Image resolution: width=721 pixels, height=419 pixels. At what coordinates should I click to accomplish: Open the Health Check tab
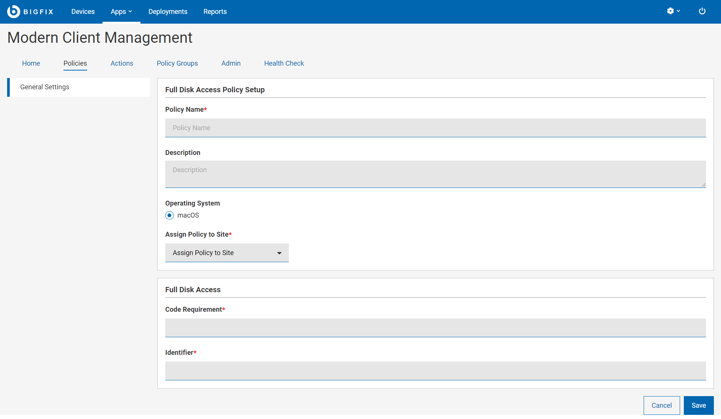[x=284, y=63]
